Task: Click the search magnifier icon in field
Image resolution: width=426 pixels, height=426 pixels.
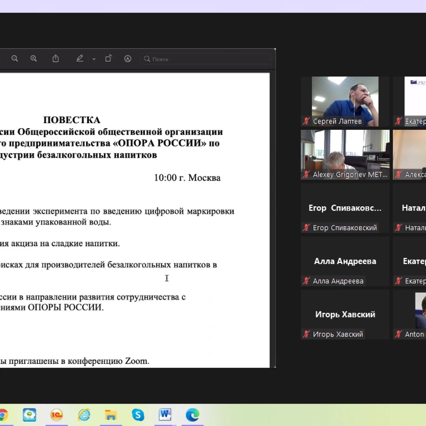Action: 147,59
